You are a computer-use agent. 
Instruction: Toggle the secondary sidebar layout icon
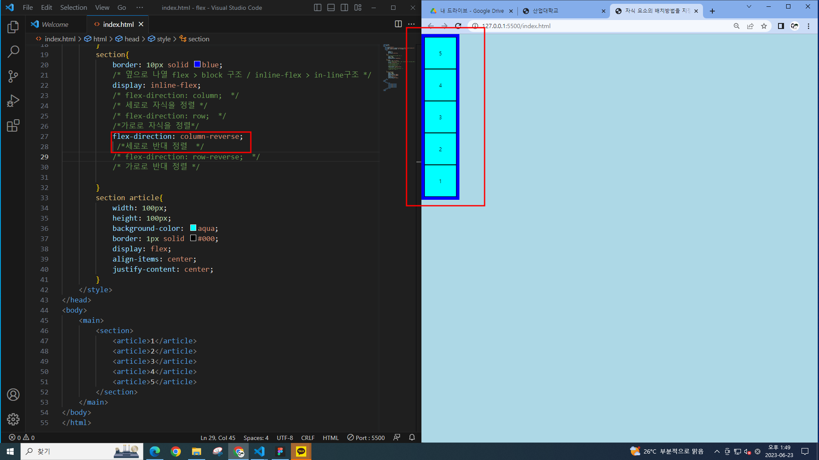pos(344,8)
